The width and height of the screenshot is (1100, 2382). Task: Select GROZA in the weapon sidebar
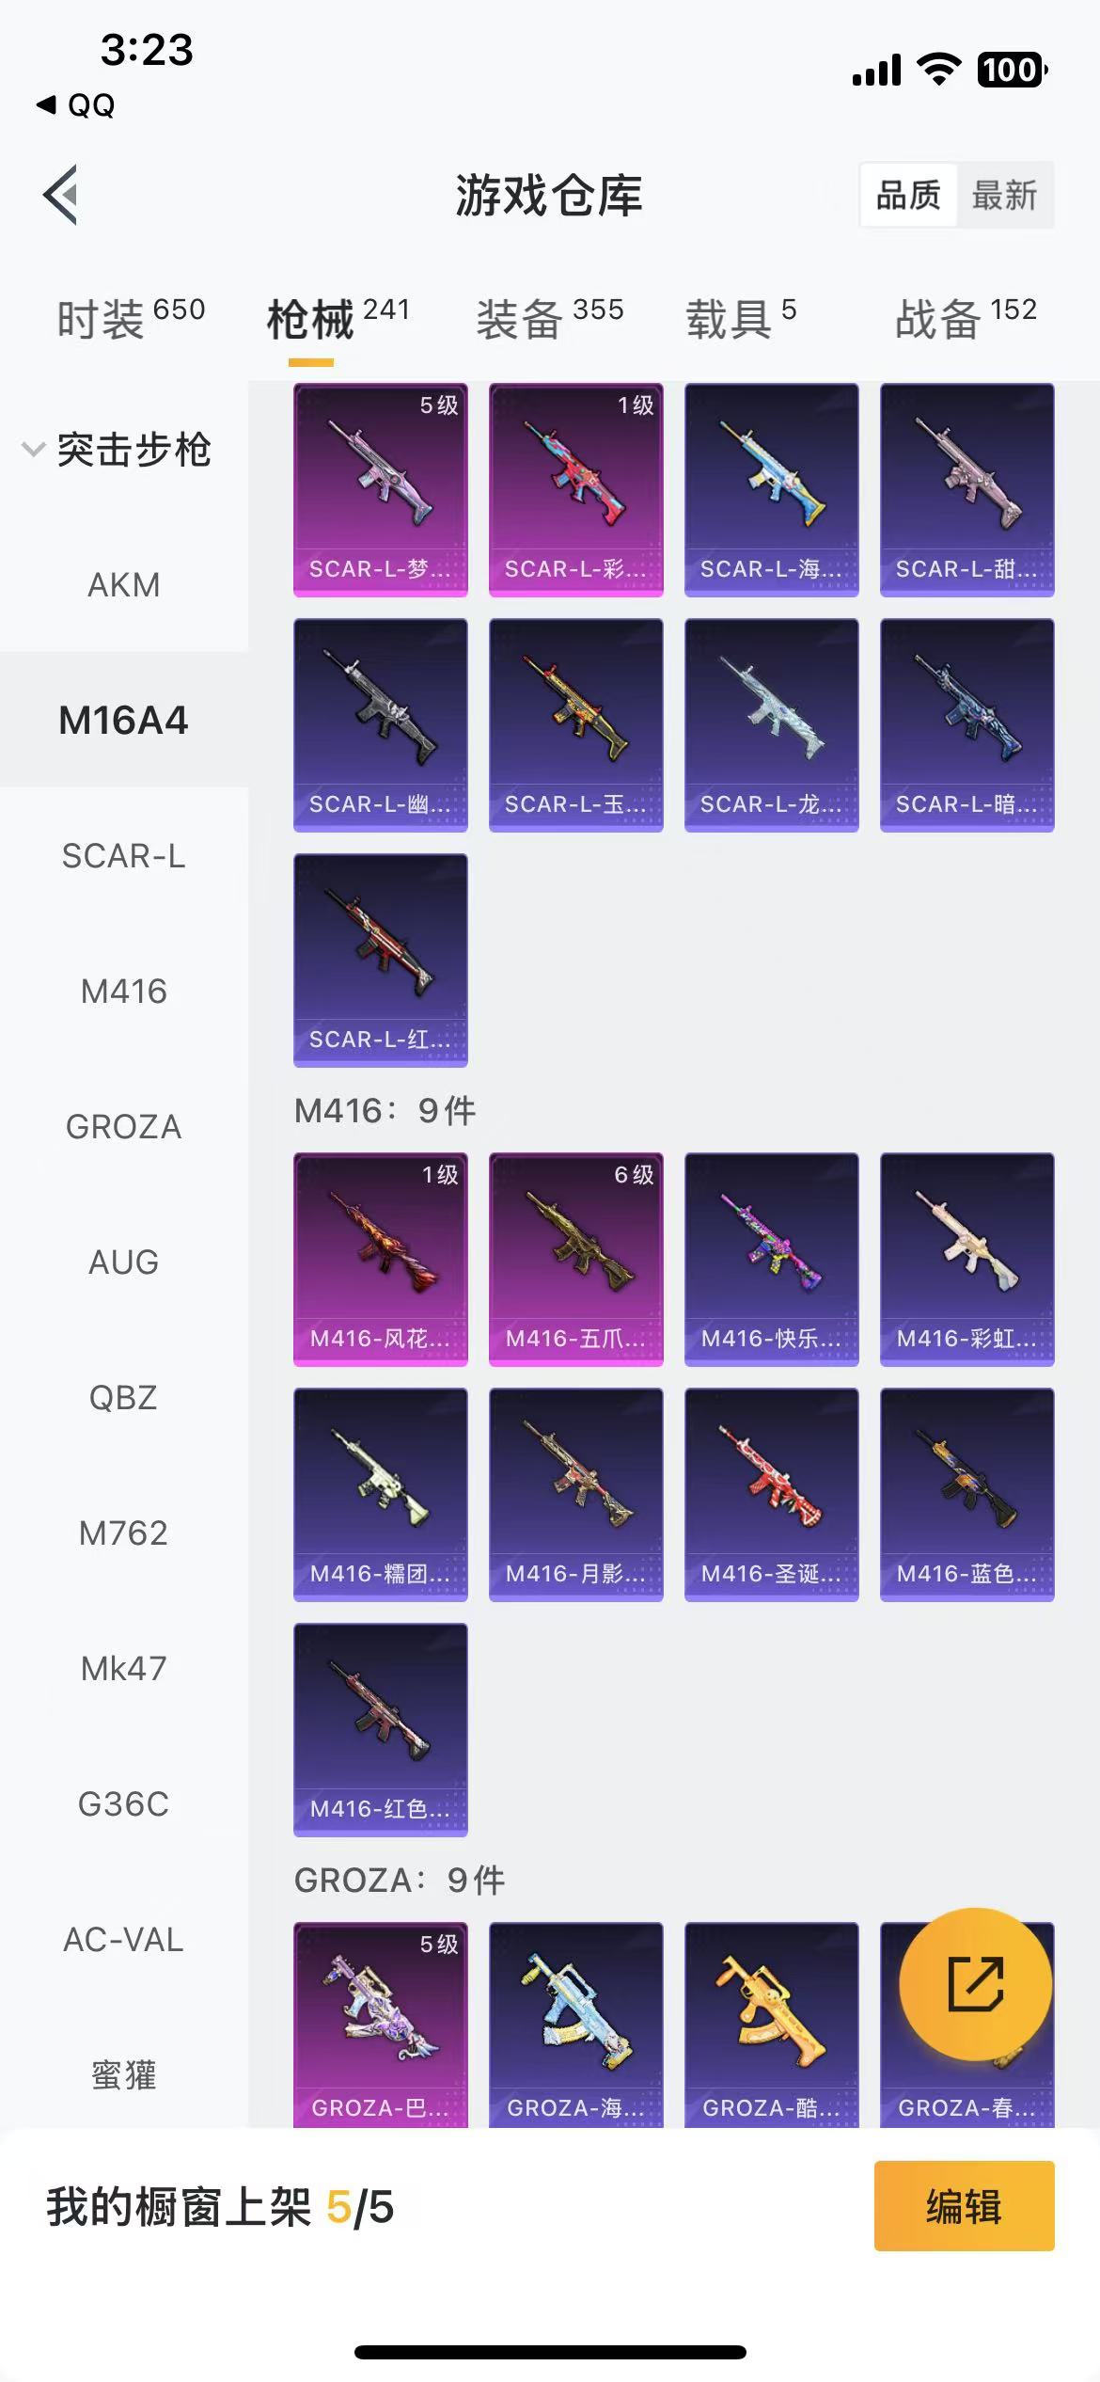[x=123, y=1126]
